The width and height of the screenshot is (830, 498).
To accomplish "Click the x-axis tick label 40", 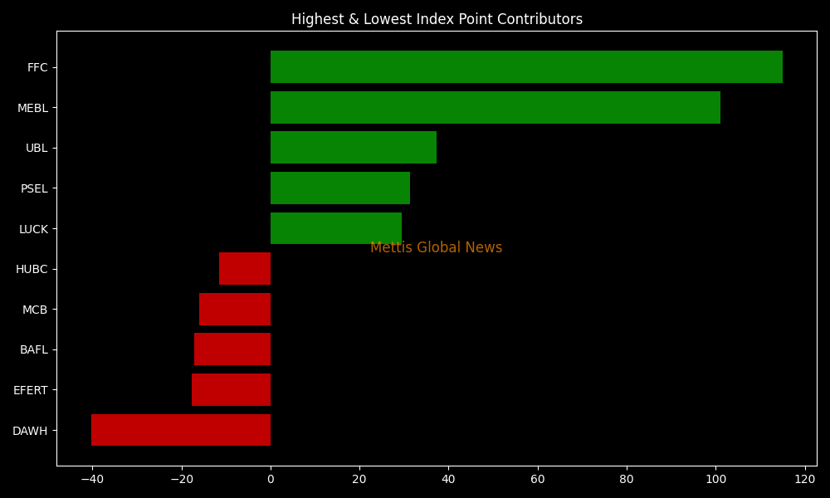I will coord(448,480).
